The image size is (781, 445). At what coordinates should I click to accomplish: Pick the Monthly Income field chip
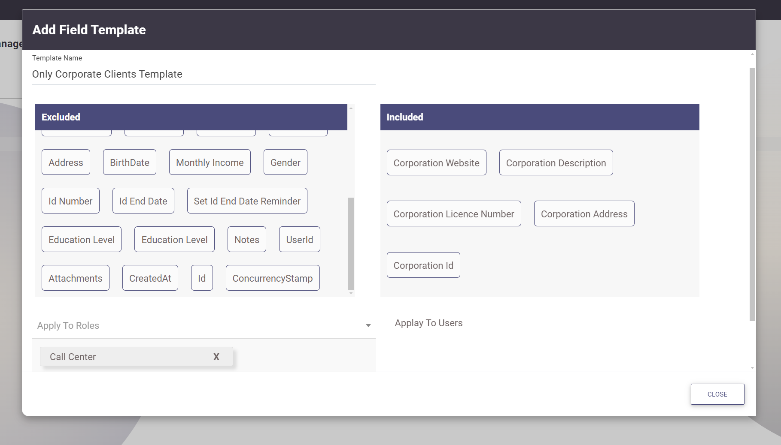(210, 162)
